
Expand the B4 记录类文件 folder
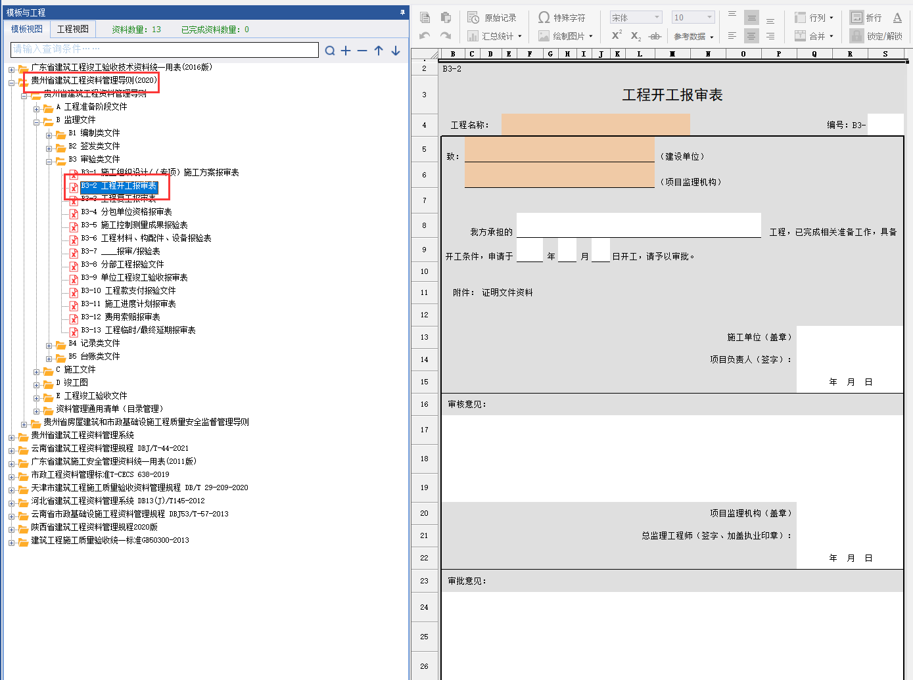click(49, 346)
